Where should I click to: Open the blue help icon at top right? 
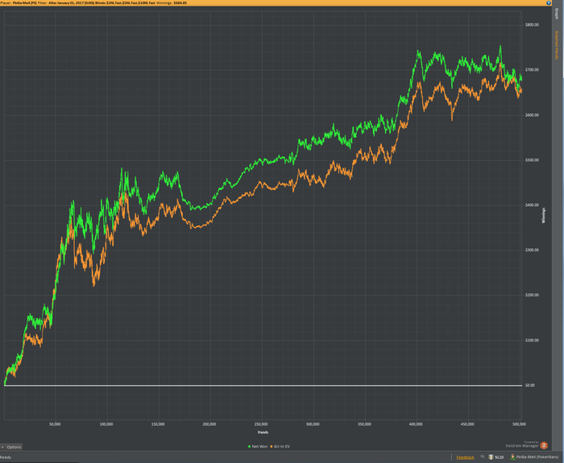(x=549, y=2)
